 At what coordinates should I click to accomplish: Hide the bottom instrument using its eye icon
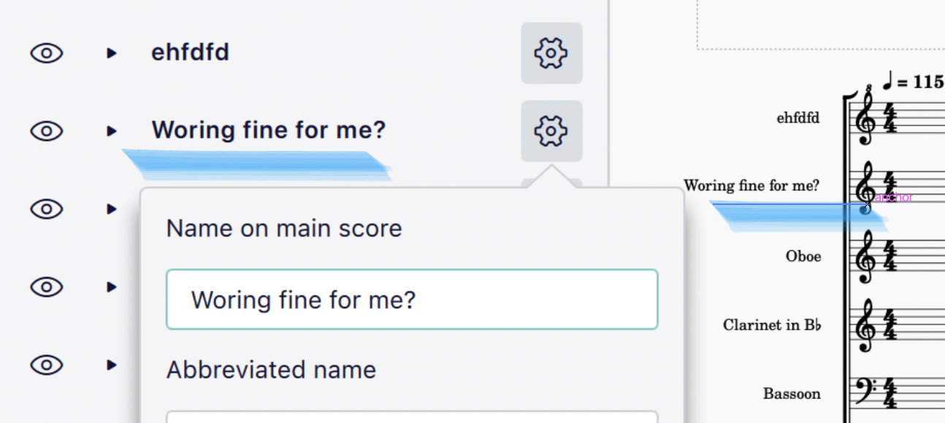tap(46, 365)
